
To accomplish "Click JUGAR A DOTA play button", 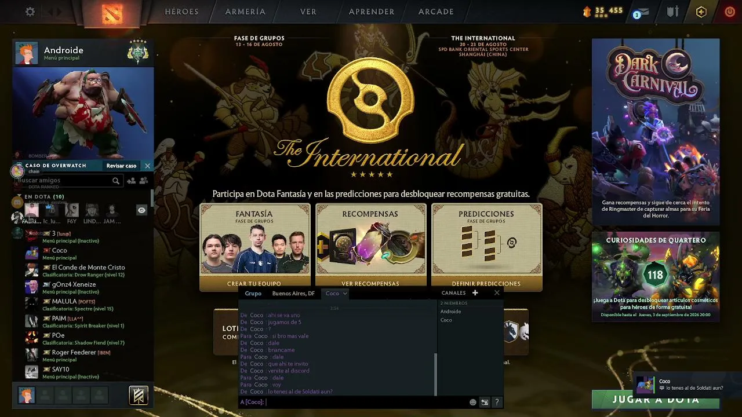I will point(656,399).
